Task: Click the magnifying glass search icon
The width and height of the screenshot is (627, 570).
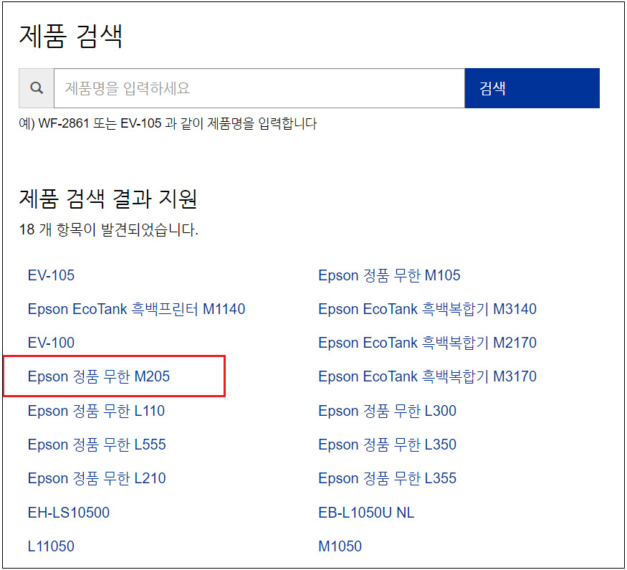Action: coord(36,87)
